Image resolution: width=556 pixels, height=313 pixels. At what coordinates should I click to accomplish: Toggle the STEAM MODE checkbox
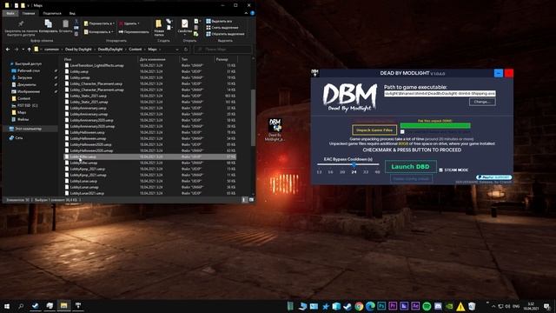point(440,170)
